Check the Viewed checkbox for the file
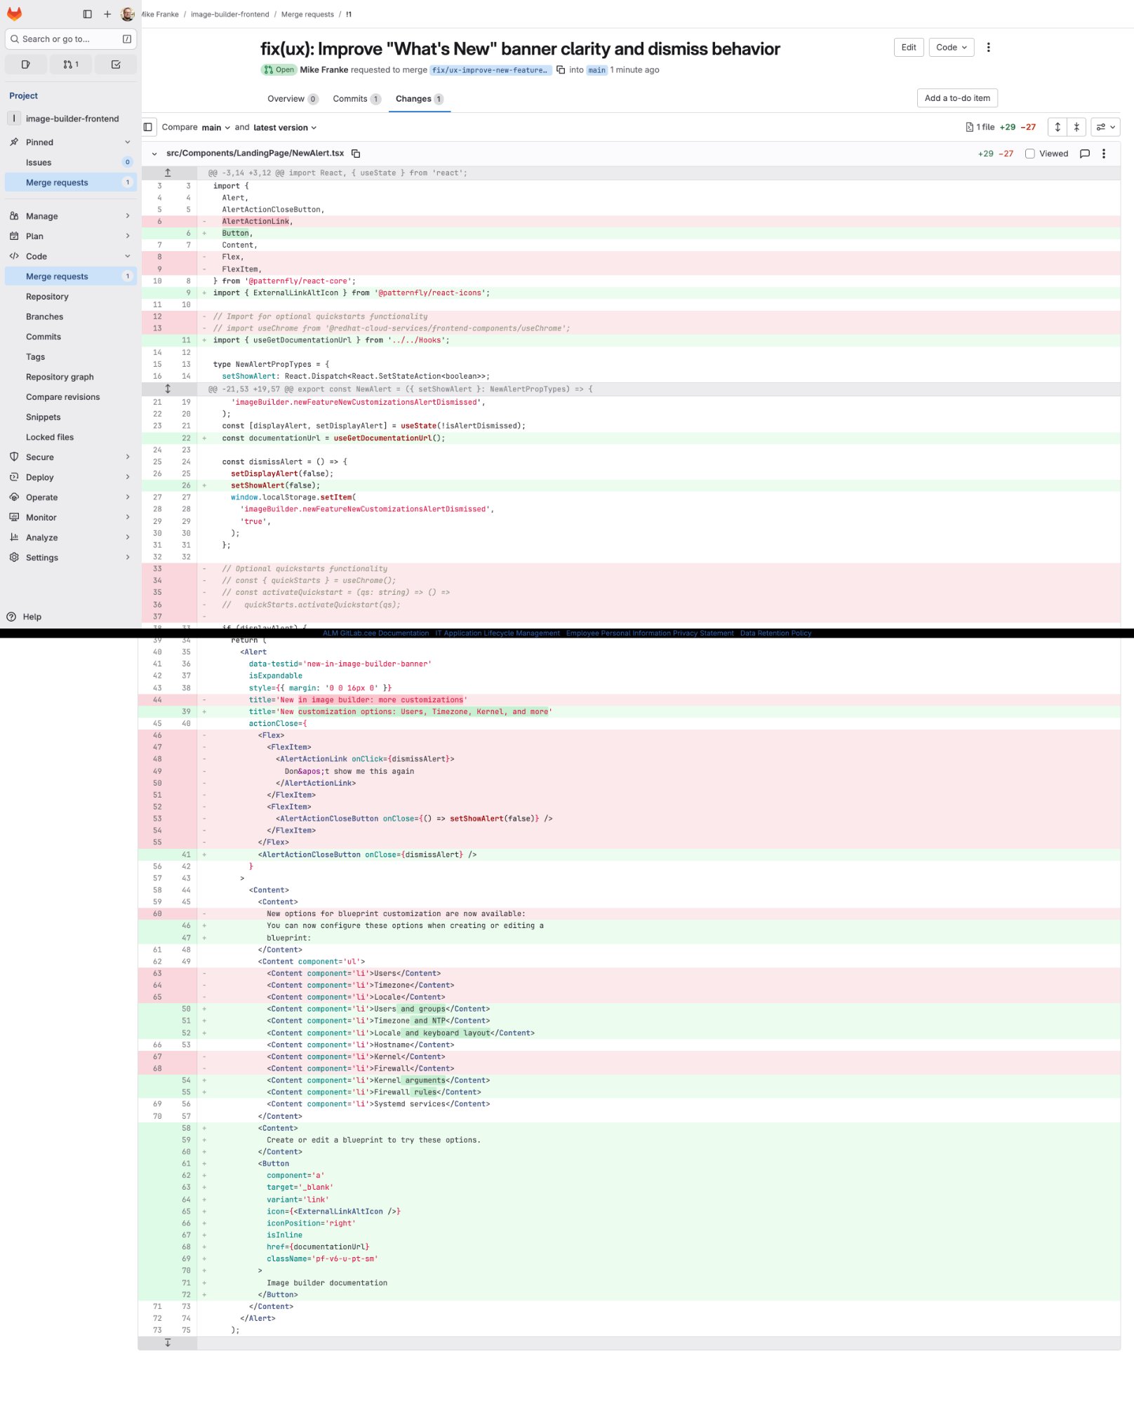The width and height of the screenshot is (1134, 1403). pos(1029,154)
